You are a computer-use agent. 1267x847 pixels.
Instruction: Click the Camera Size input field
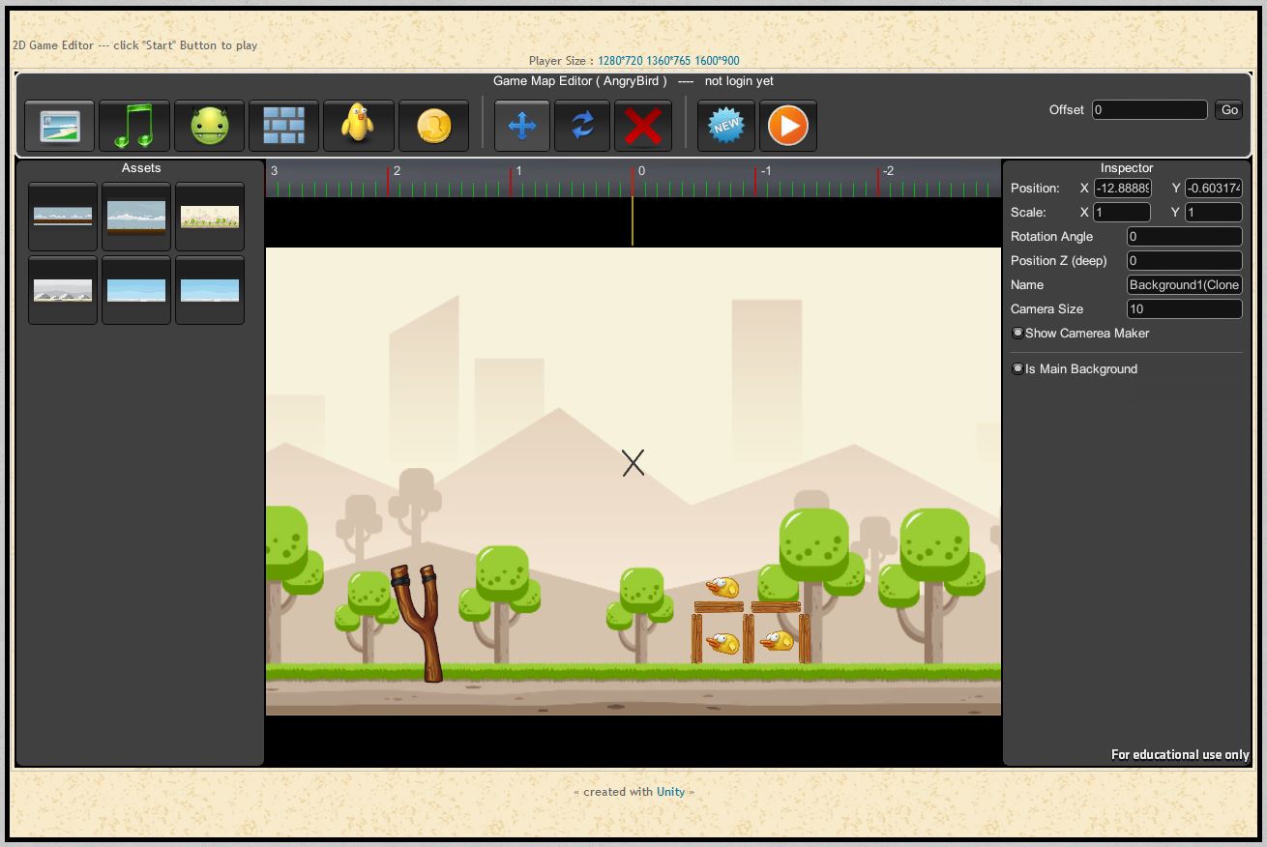[1184, 309]
